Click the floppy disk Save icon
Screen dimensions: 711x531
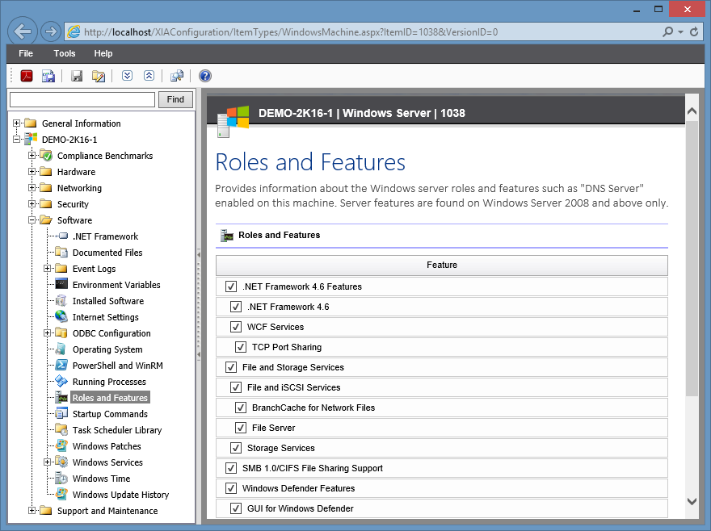[x=77, y=76]
